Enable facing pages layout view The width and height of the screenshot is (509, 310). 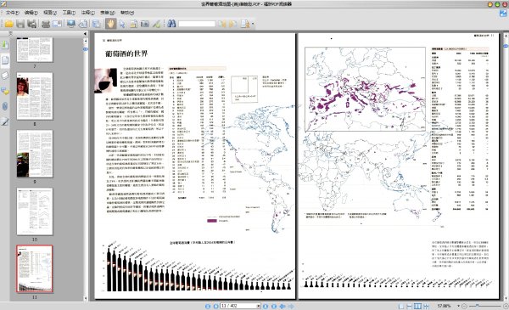[418, 306]
